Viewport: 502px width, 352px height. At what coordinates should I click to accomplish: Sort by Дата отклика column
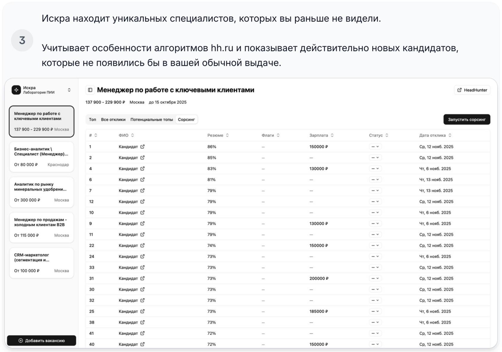[x=435, y=135]
